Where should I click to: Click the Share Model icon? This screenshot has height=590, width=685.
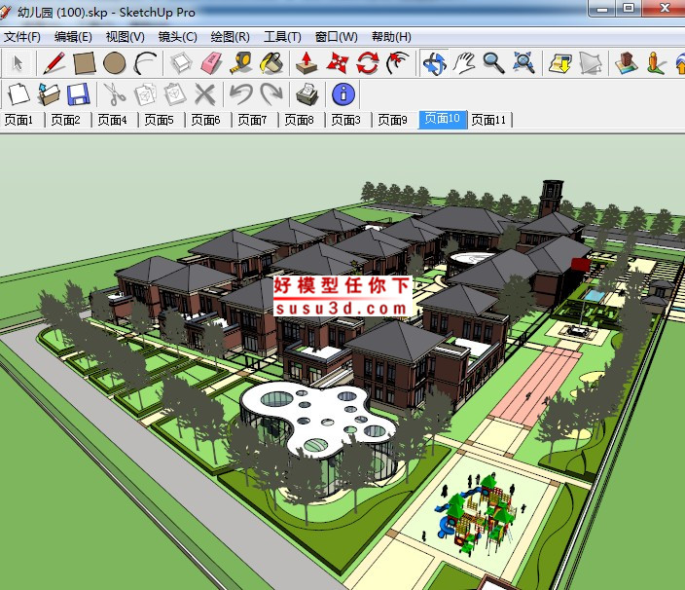point(591,63)
